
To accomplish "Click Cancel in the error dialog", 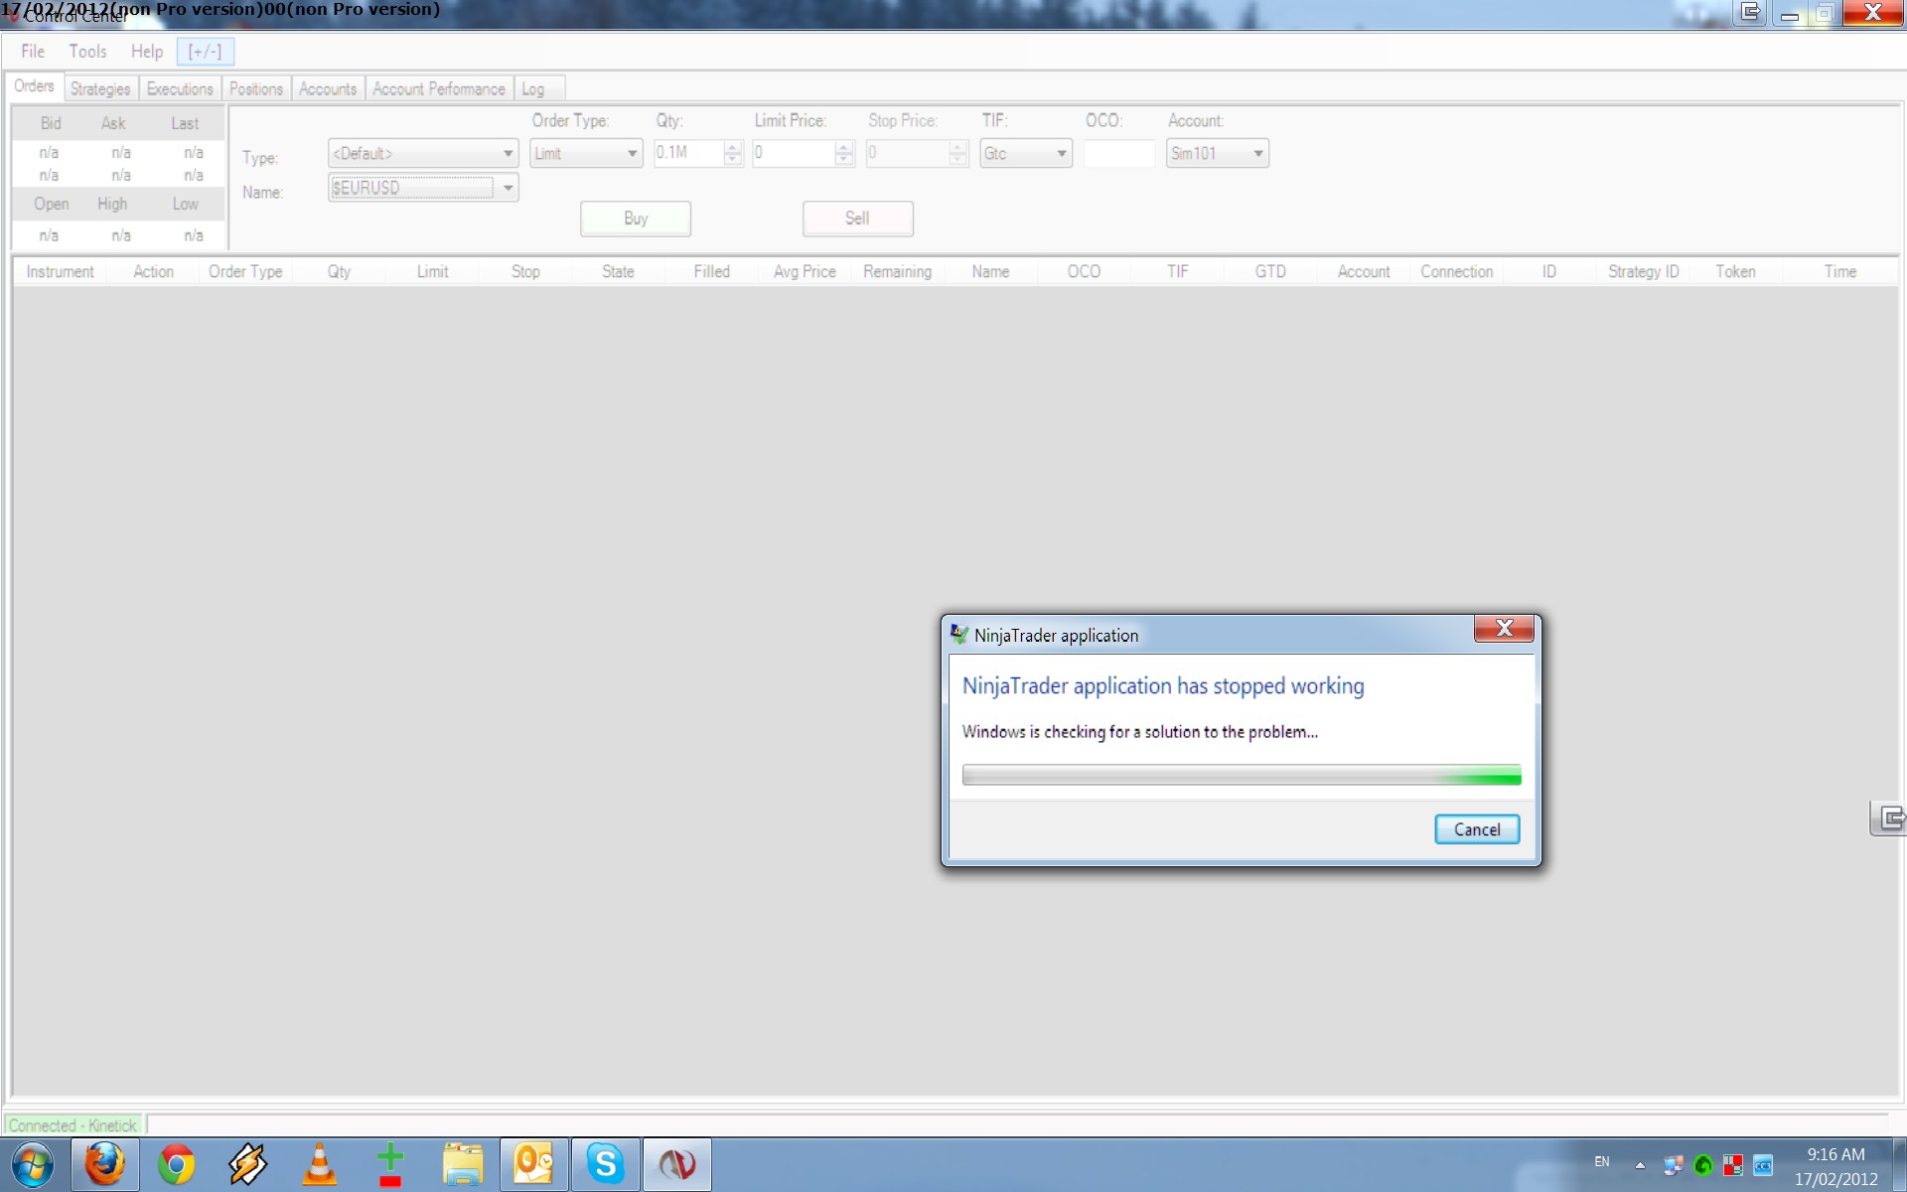I will [x=1476, y=829].
